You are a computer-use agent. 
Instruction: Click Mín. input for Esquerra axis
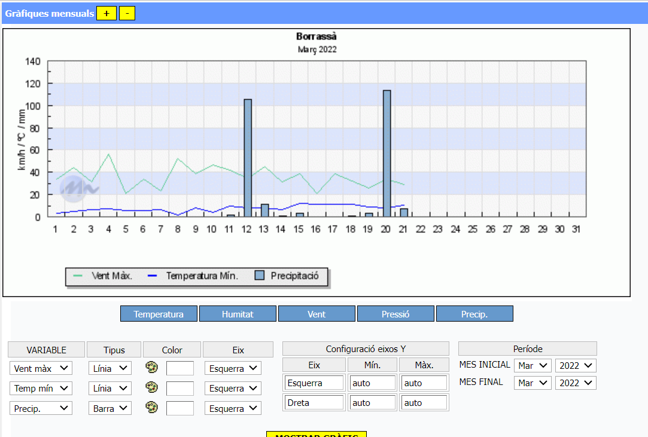[x=372, y=383]
